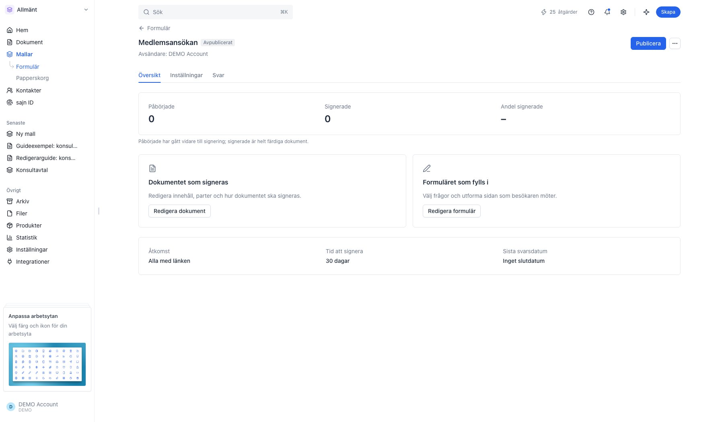
Task: Click Redigera formulär button
Action: (x=452, y=211)
